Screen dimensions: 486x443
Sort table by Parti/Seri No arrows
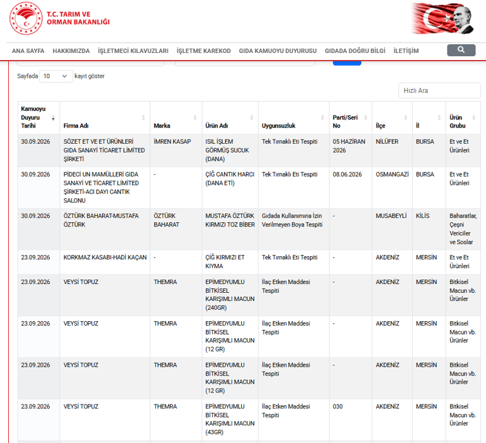(x=365, y=118)
